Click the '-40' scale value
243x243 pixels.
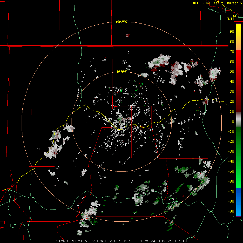pyautogui.click(x=231, y=161)
